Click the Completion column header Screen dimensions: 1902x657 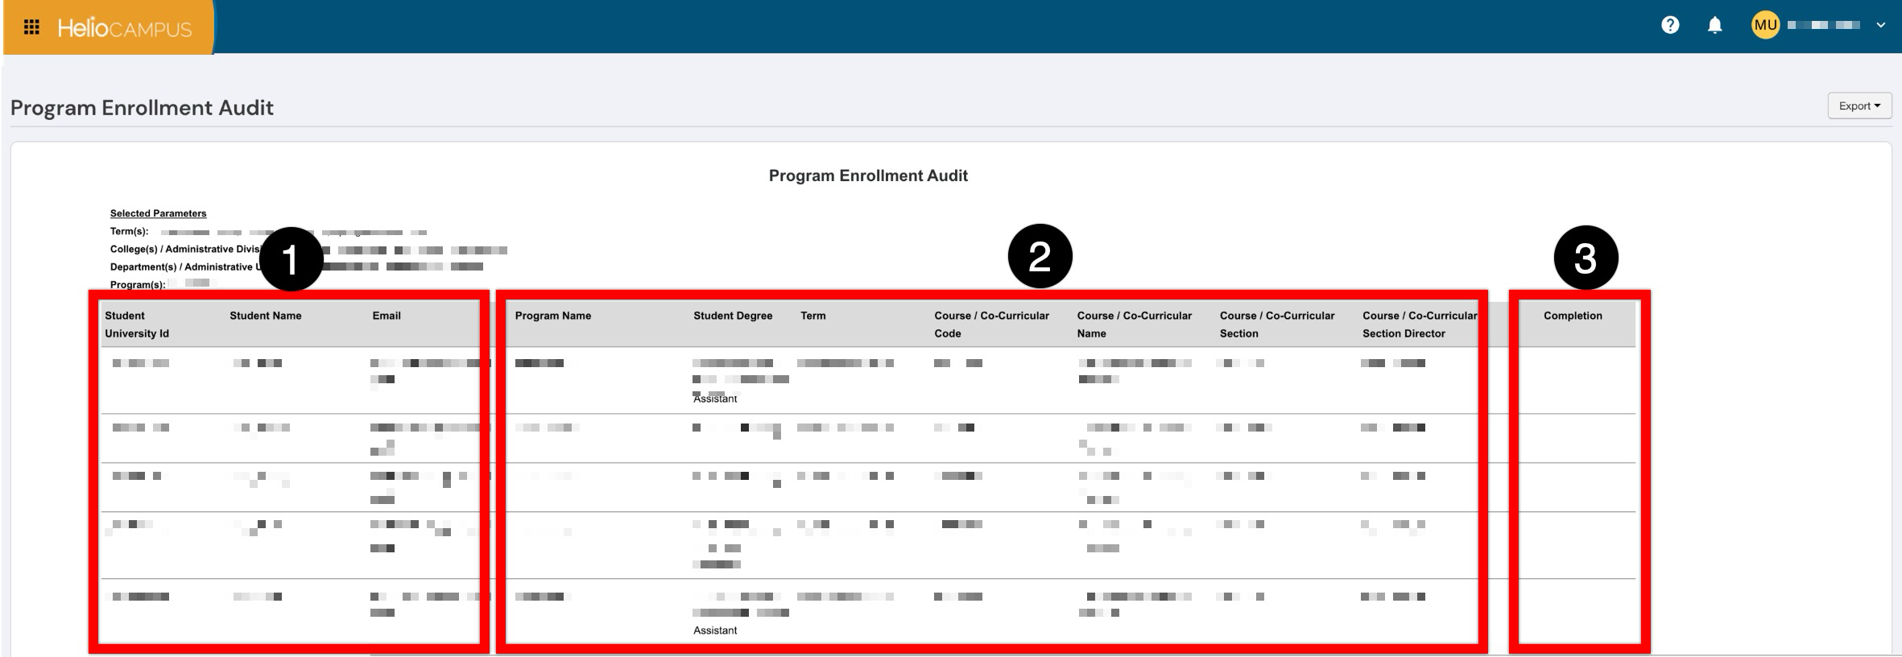pos(1572,316)
